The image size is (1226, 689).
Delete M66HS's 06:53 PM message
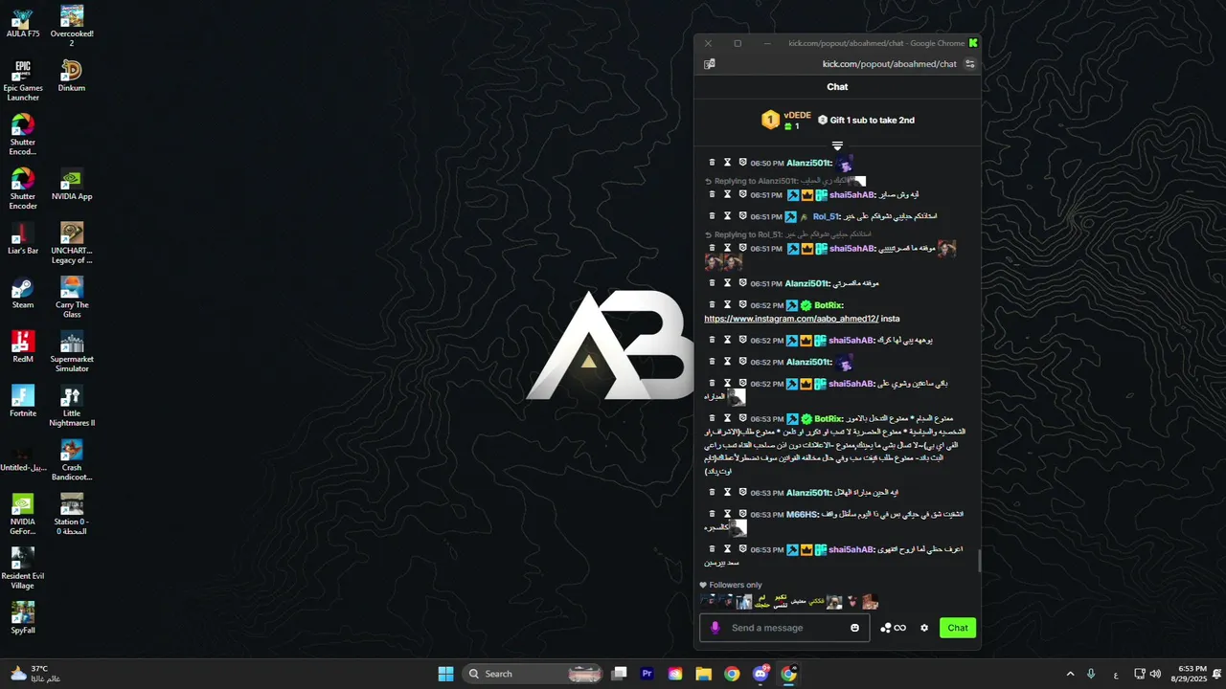tap(712, 514)
